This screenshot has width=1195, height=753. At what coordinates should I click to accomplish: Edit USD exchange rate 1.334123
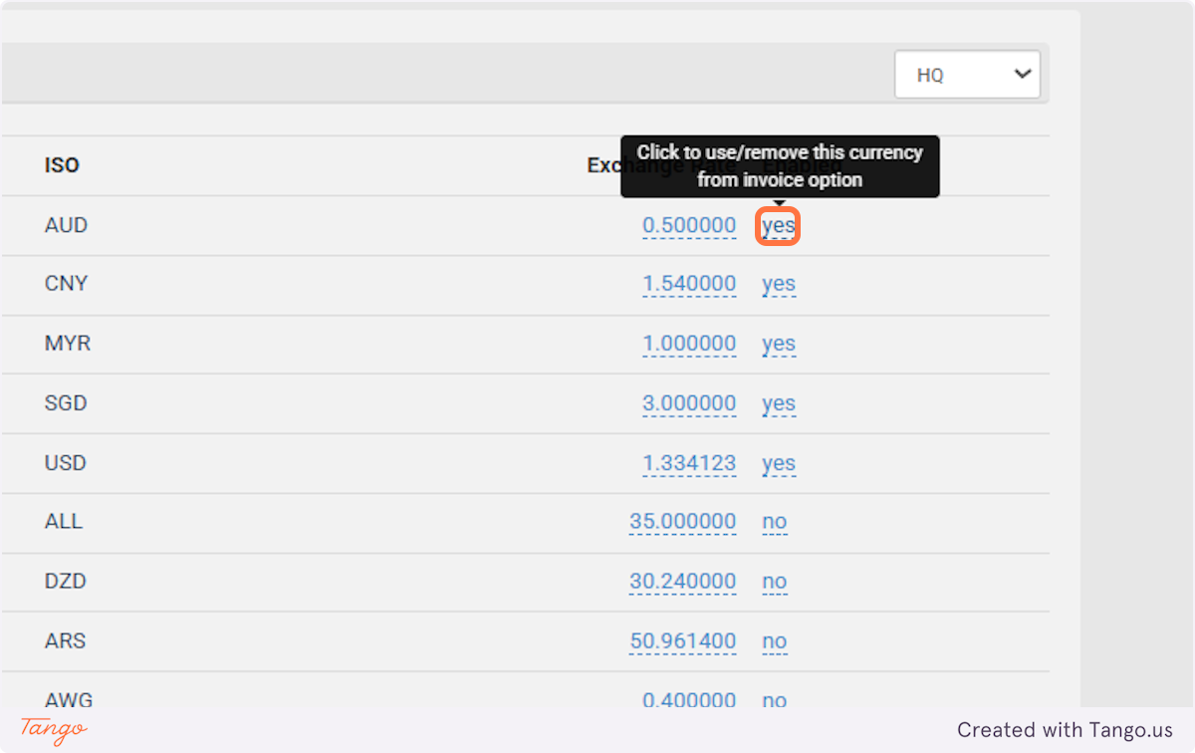[689, 463]
